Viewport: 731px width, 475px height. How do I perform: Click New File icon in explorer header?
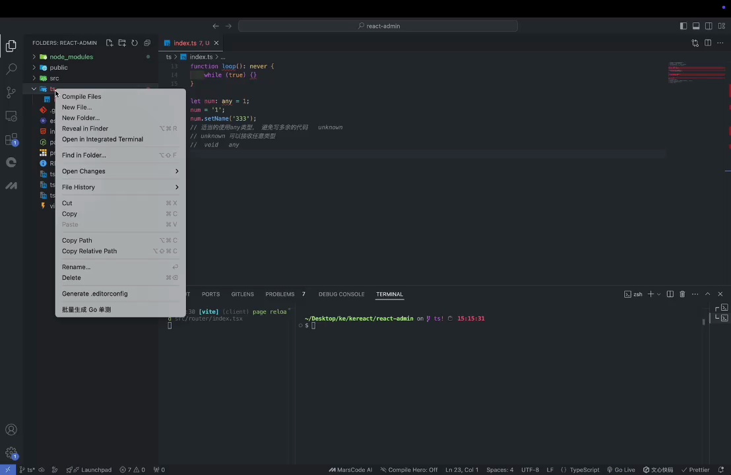[110, 43]
